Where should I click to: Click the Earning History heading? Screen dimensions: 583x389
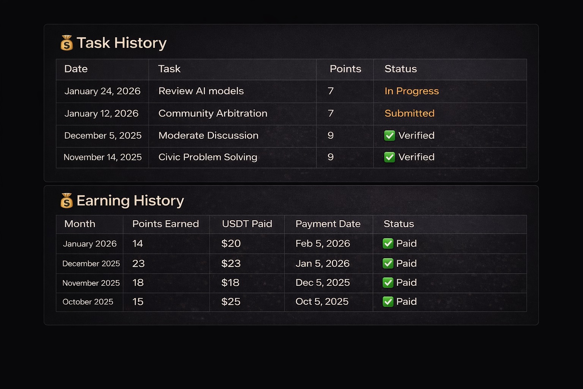coord(130,200)
